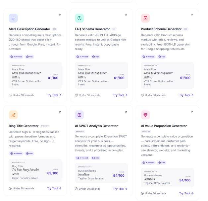
Task: Click the Blog Title Generator pencil icon
Action: point(13,115)
